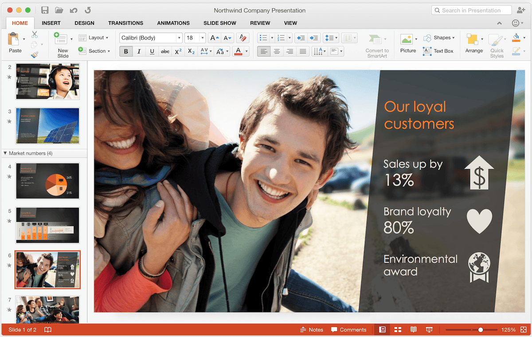The image size is (532, 337).
Task: Undo the last action
Action: coord(74,10)
